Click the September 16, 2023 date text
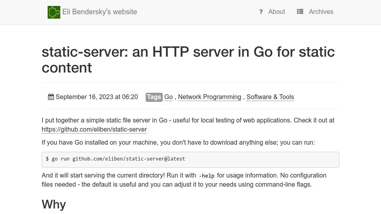The image size is (381, 214). tap(97, 97)
